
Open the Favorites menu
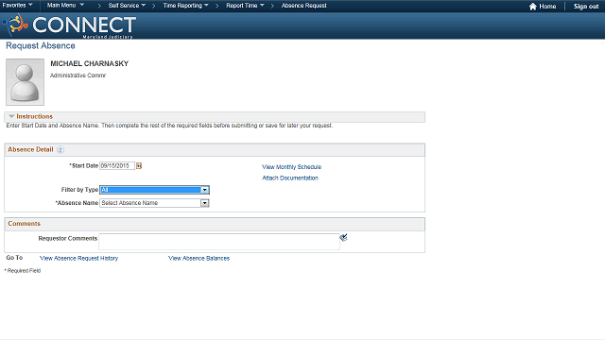coord(17,6)
